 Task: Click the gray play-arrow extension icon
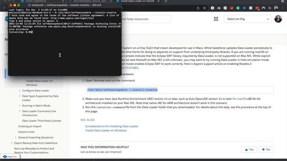251,8
